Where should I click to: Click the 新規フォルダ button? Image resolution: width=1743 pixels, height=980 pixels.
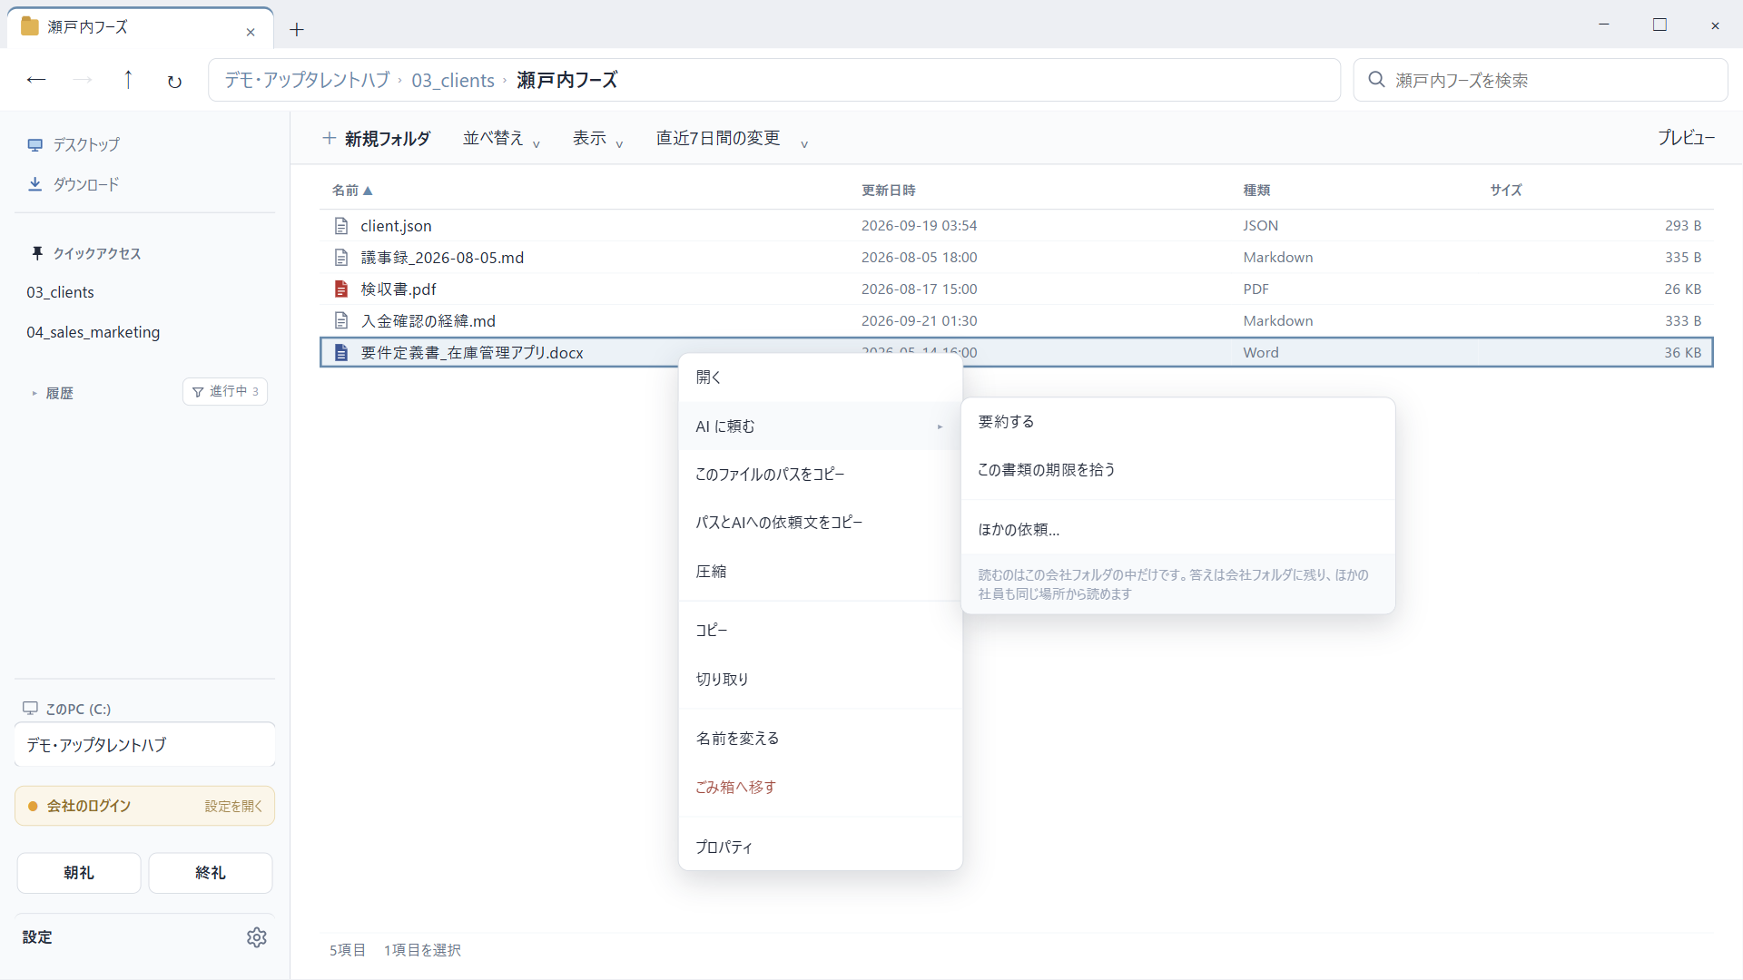point(377,138)
